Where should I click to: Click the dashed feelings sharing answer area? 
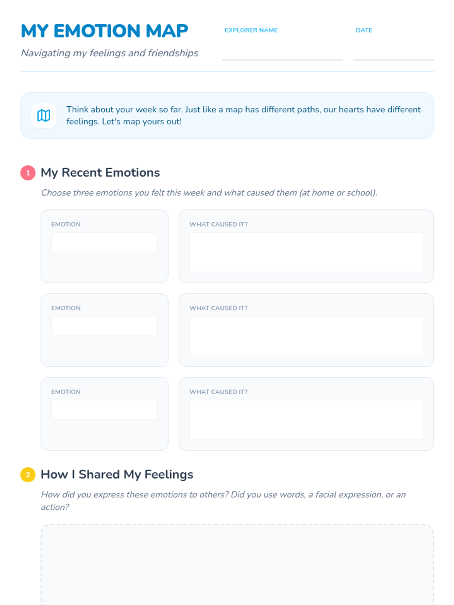(x=237, y=565)
